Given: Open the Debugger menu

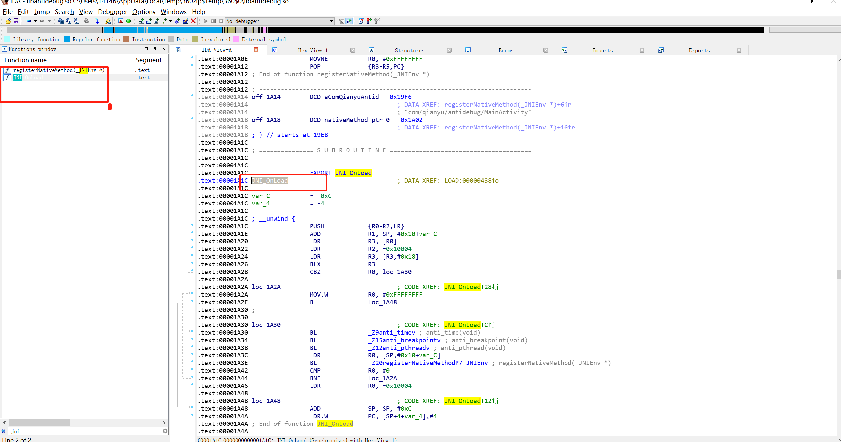Looking at the screenshot, I should coord(112,12).
